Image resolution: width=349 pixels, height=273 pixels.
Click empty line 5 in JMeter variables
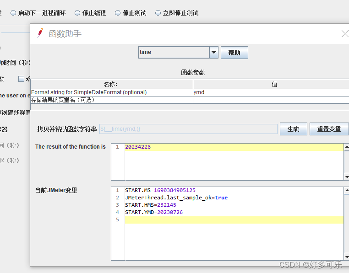point(234,220)
